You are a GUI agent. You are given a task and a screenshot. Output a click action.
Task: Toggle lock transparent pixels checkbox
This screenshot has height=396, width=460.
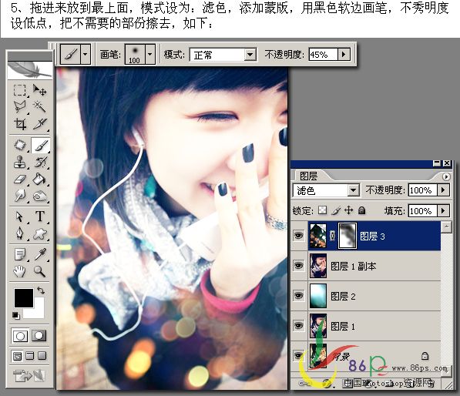pos(323,210)
